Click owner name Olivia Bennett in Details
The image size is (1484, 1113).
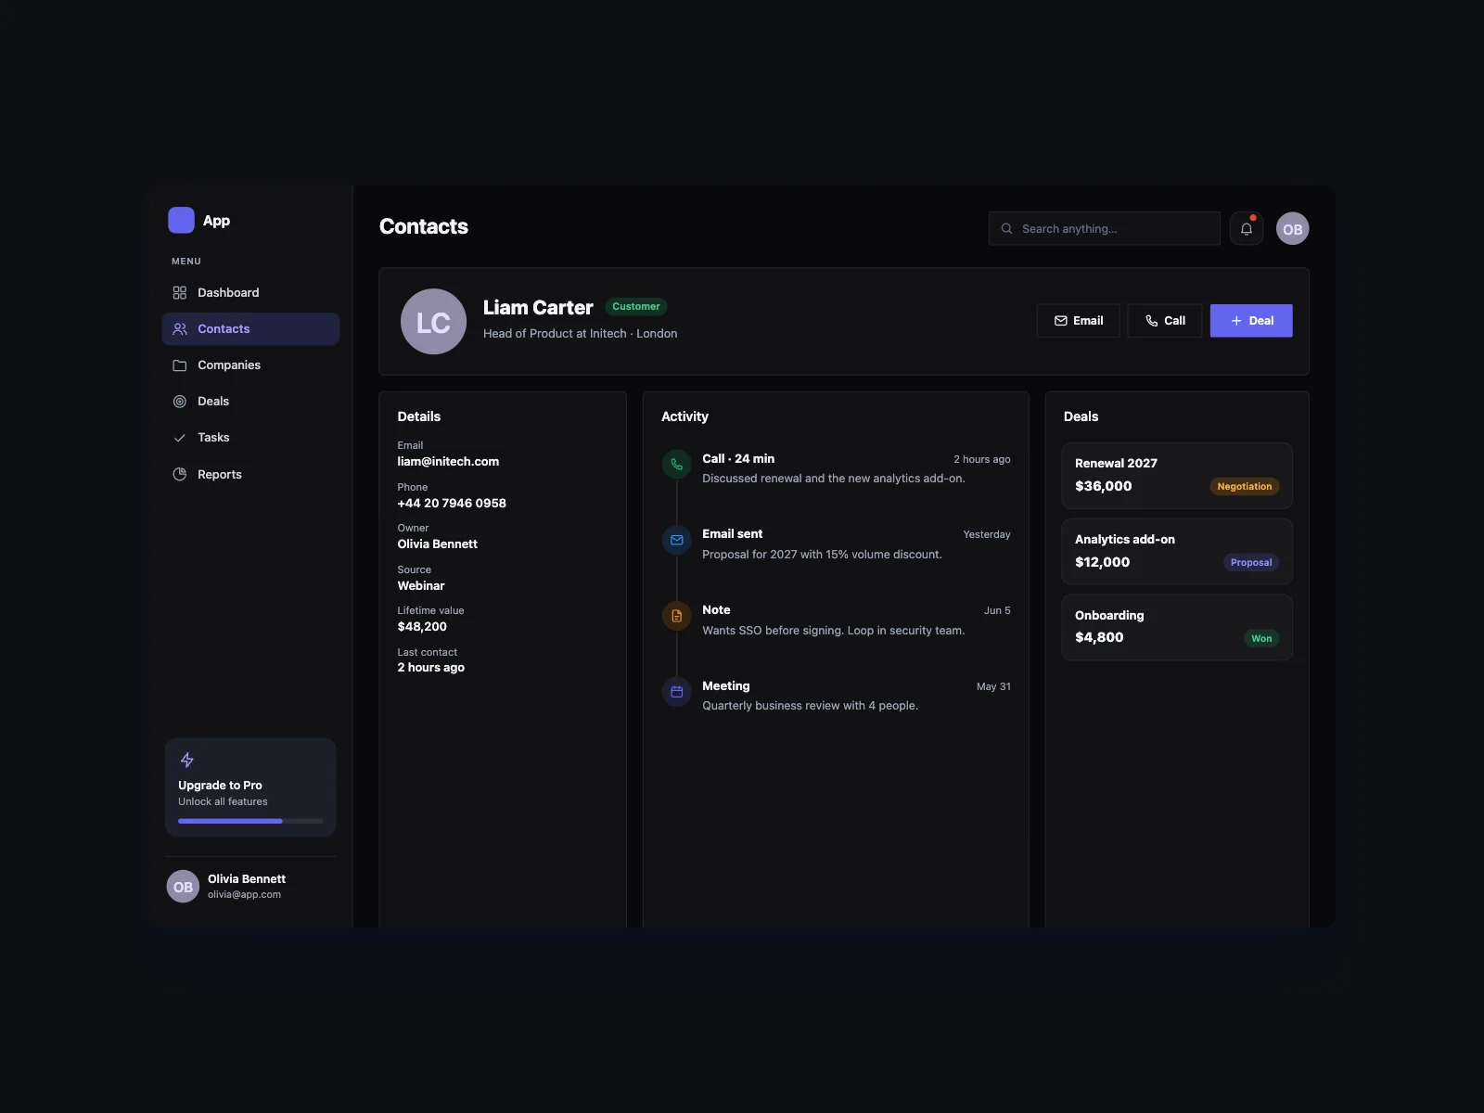437,544
